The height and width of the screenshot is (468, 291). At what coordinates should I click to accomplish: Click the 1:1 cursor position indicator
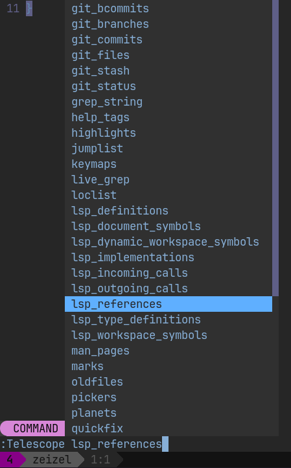100,460
